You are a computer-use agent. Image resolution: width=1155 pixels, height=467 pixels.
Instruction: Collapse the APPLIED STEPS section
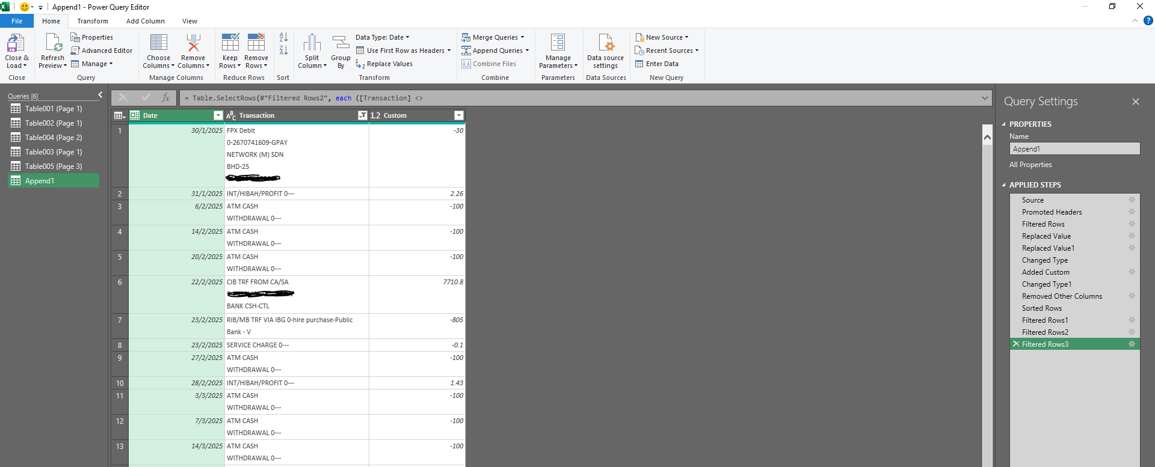click(x=1004, y=185)
